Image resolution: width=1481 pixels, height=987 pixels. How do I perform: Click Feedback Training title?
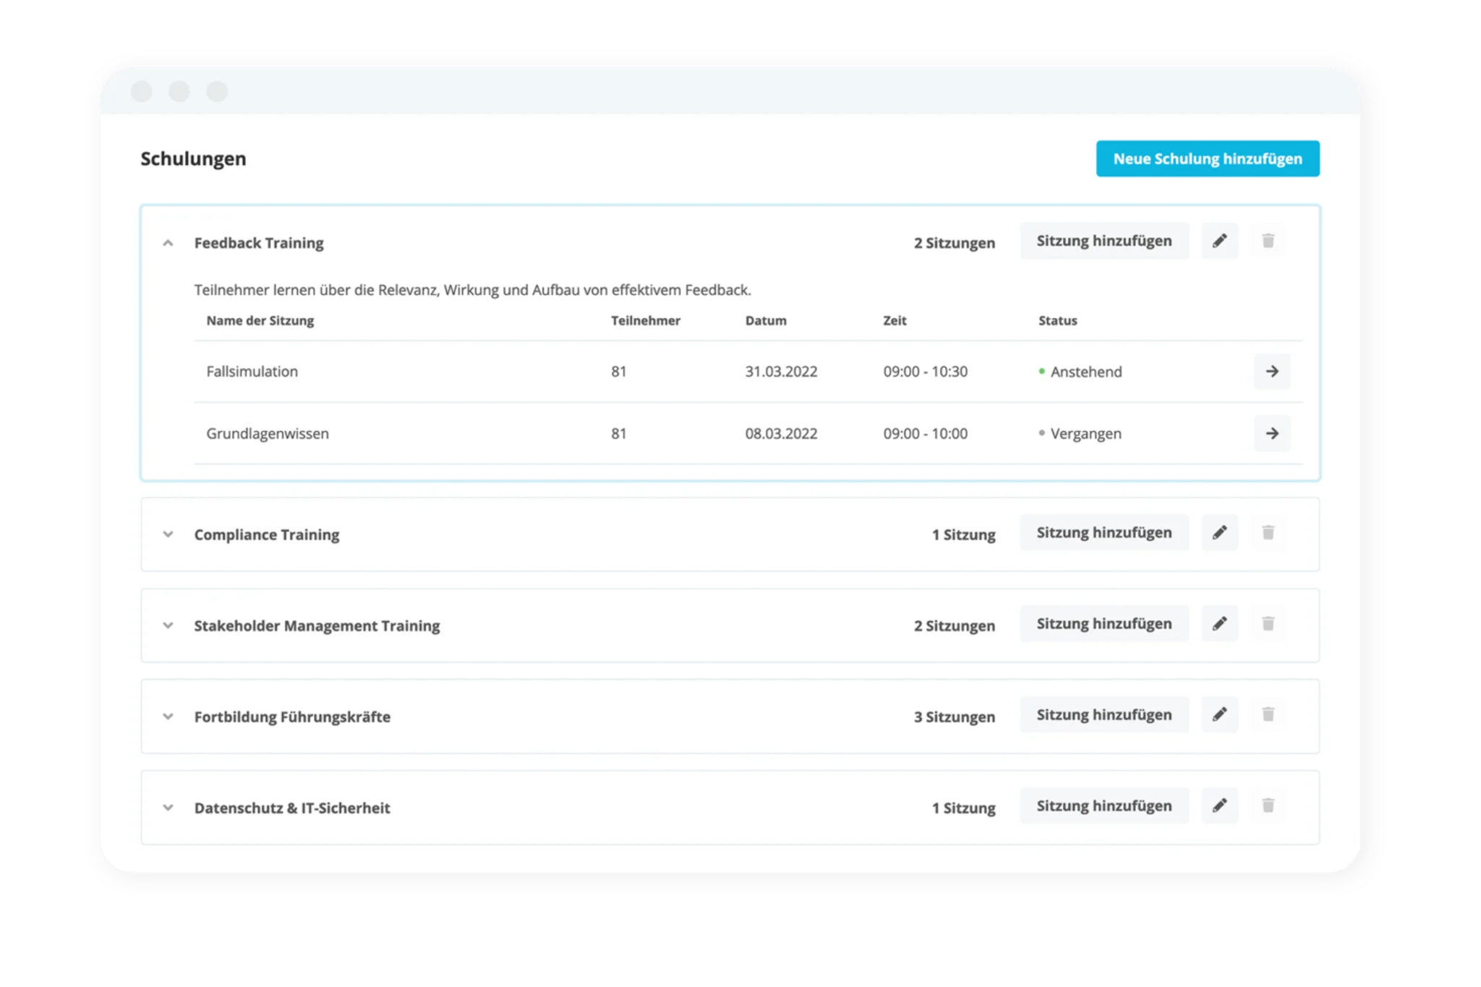tap(259, 243)
